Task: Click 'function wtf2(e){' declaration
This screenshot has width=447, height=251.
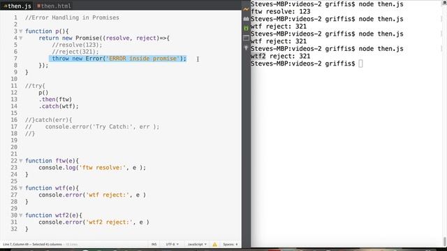Action: point(54,215)
